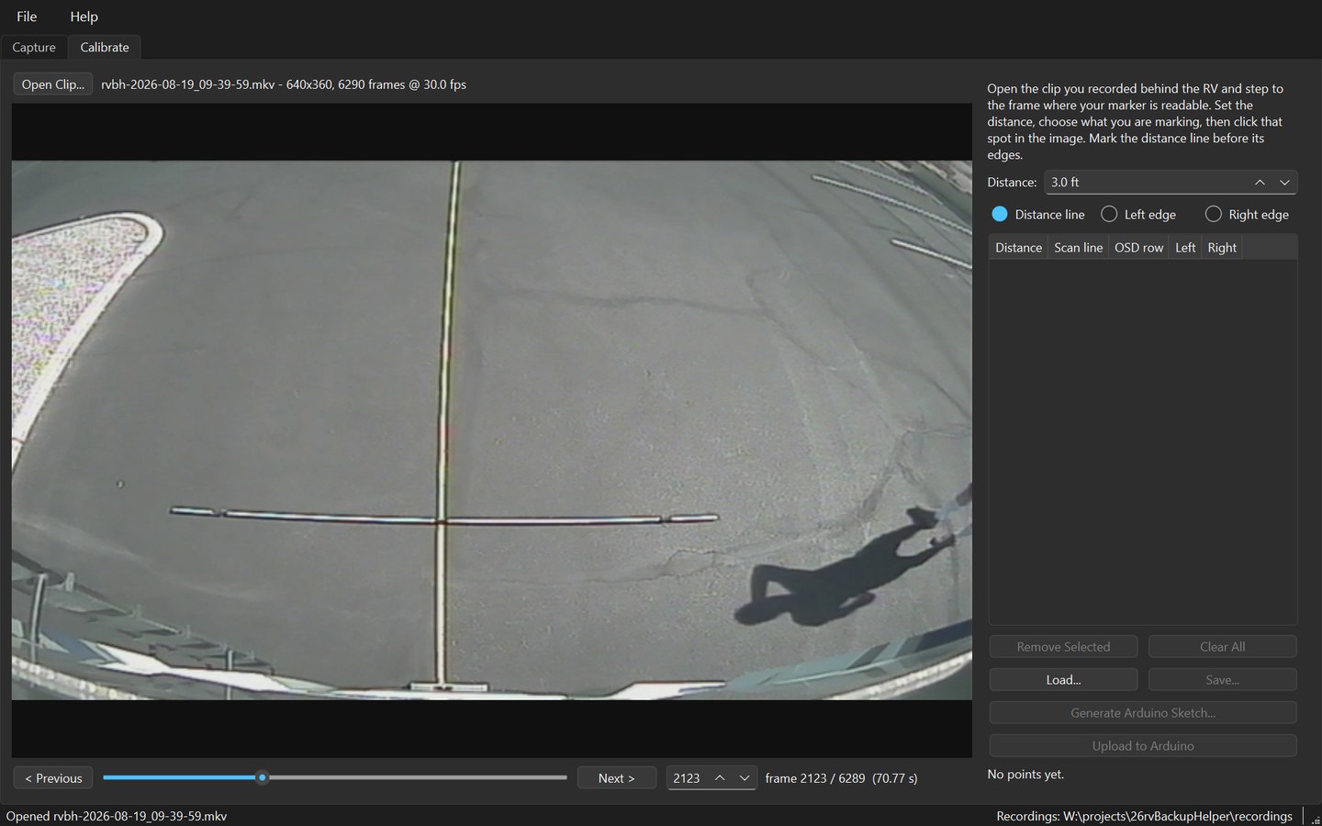This screenshot has height=826, width=1322.
Task: Click the frame position slider handle
Action: pos(263,777)
